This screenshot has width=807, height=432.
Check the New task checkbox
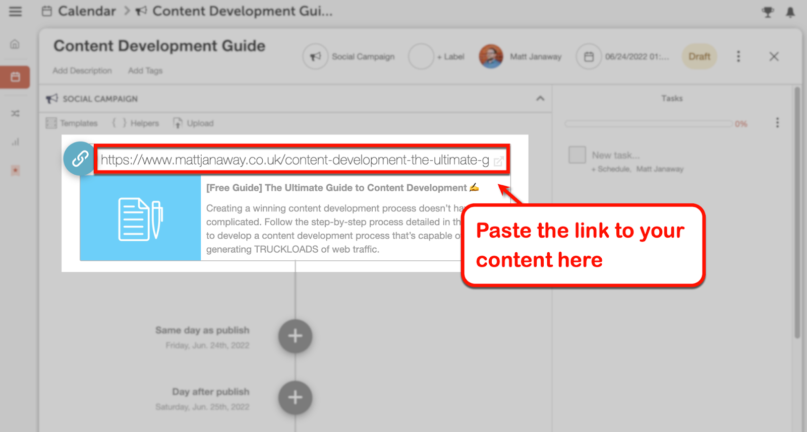point(577,155)
